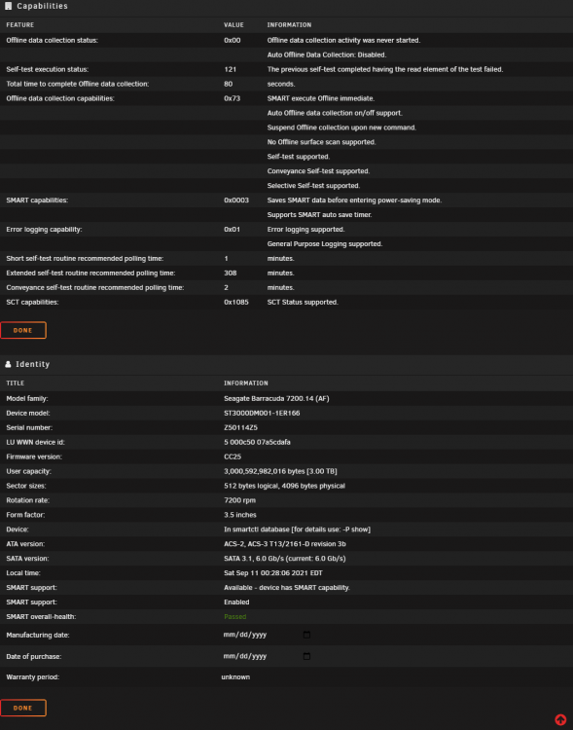This screenshot has width=573, height=730.
Task: Open calendar picker for Date of purchase
Action: (x=306, y=656)
